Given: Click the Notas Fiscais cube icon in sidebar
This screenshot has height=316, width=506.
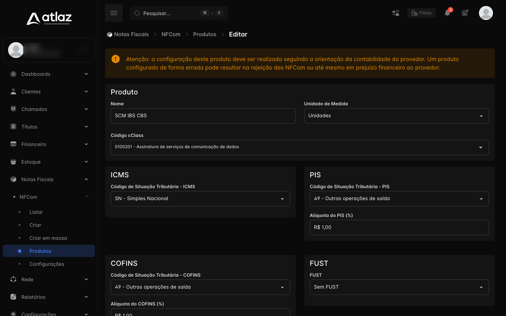Looking at the screenshot, I should tap(13, 179).
